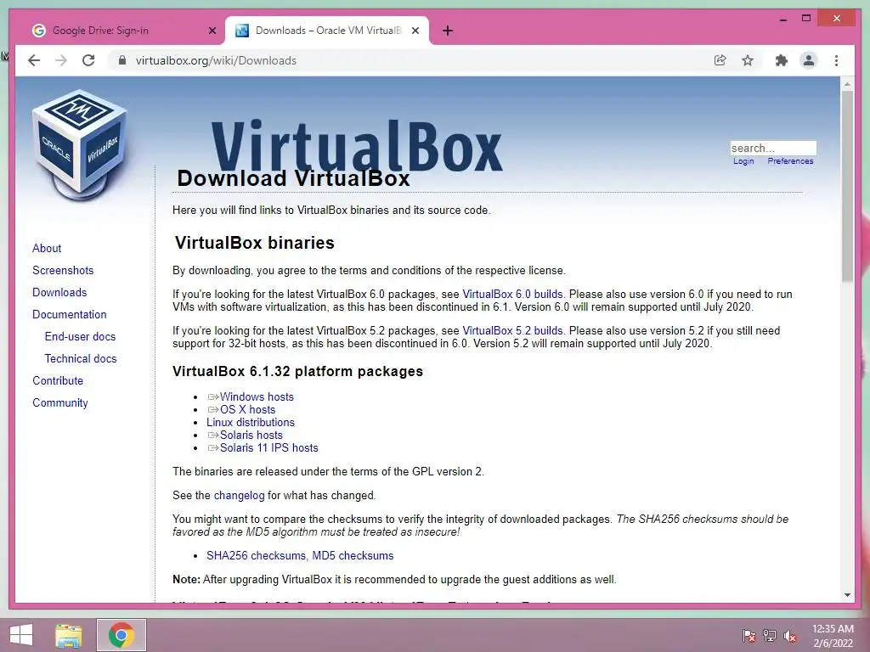Click the scrollbar down arrow

(847, 595)
